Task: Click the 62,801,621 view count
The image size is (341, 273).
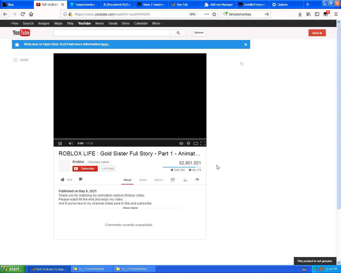Action: [x=190, y=163]
